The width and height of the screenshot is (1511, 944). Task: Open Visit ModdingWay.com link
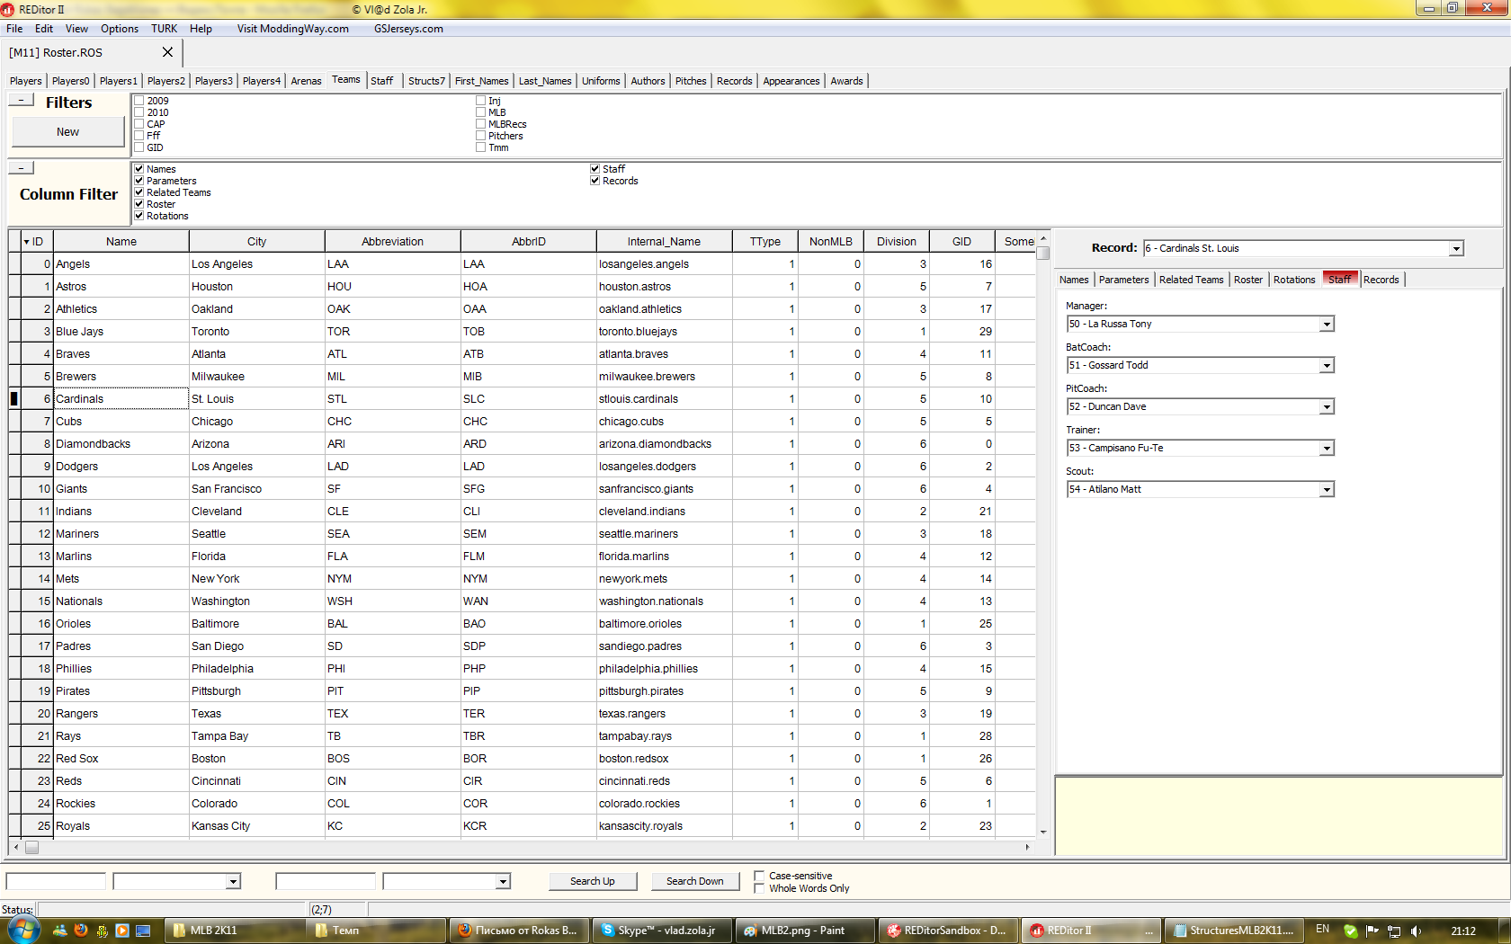pyautogui.click(x=293, y=29)
